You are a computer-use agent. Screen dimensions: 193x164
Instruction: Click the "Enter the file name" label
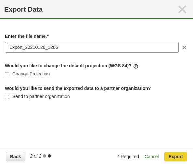pos(27,36)
